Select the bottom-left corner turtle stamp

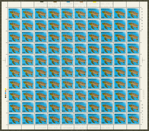pos(15,119)
